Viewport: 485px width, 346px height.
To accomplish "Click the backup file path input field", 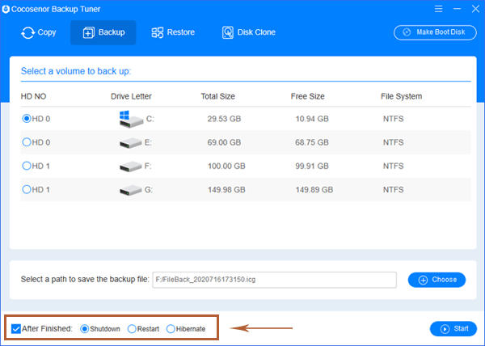I will 274,280.
